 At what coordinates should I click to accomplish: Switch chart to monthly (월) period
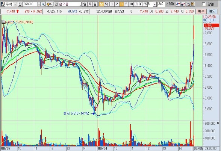[x=95, y=4]
